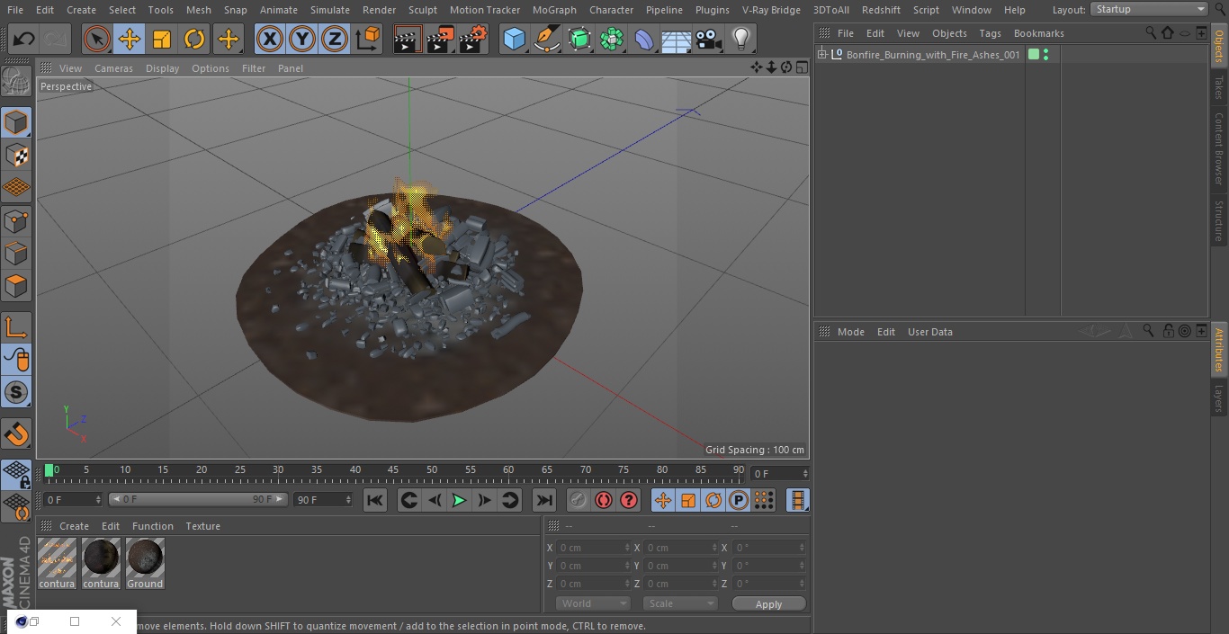
Task: Select the Live Selection tool
Action: [x=96, y=40]
